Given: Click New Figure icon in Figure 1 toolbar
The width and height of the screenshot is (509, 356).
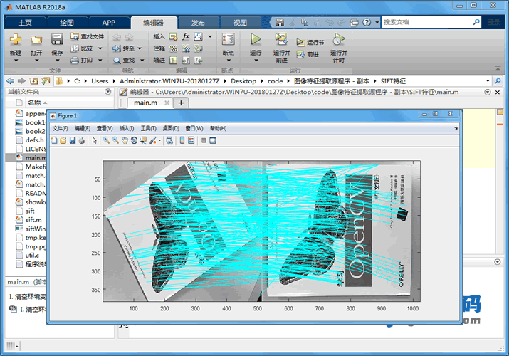Looking at the screenshot, I should tap(54, 140).
